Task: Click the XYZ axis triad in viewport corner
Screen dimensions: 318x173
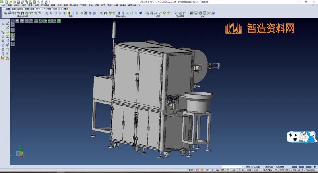Action: [x=19, y=153]
